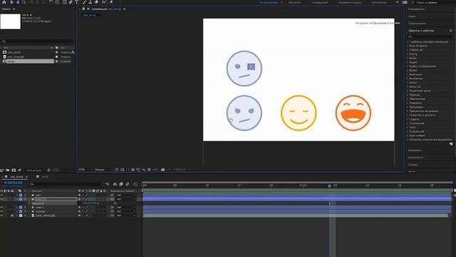Select the Clone Stamp tool
The image size is (456, 257).
click(90, 2)
